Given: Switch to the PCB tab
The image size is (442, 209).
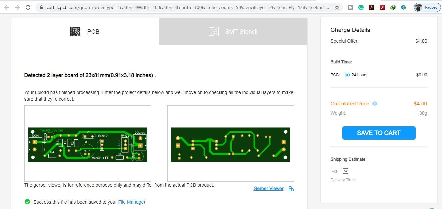Looking at the screenshot, I should point(85,31).
